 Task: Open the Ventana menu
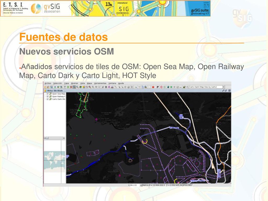(x=112, y=83)
